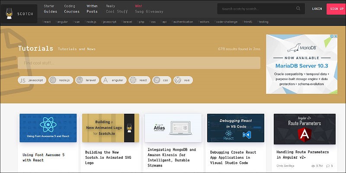Click the LOGIN link
Viewport: 346px width, 173px height.
[317, 9]
